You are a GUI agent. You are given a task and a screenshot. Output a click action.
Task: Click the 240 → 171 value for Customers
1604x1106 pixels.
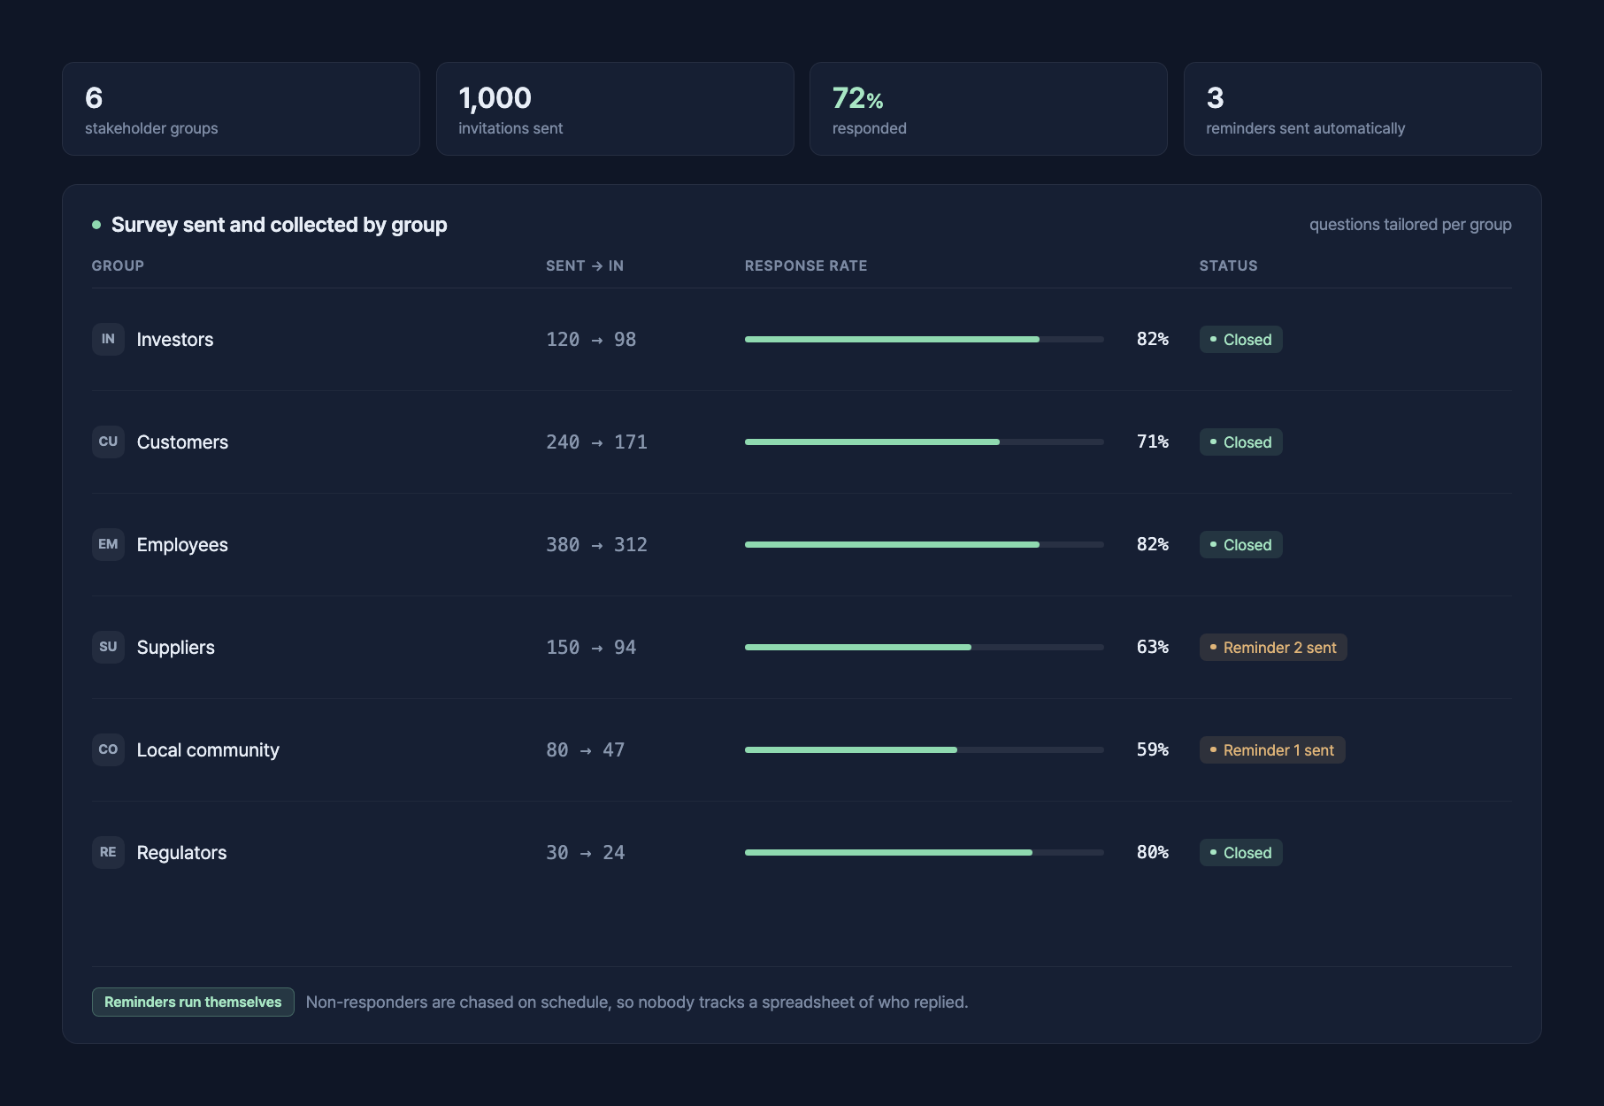[x=596, y=442]
